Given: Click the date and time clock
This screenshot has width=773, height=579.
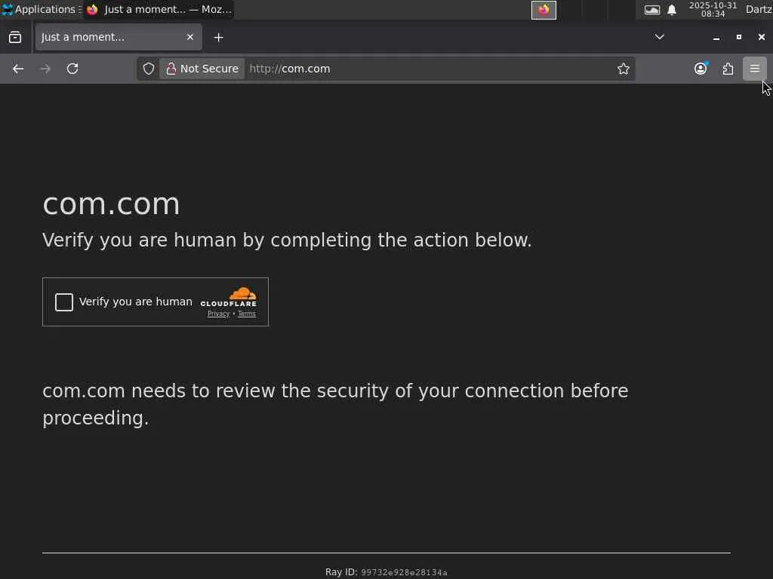Looking at the screenshot, I should click(713, 9).
